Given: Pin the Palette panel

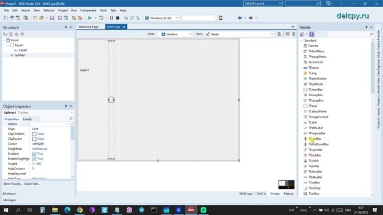Looking at the screenshot, I should click(x=366, y=27).
